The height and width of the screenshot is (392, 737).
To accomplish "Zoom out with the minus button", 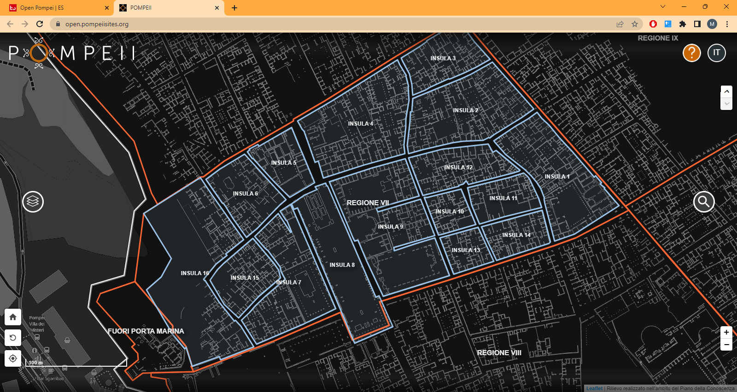I will pos(726,345).
